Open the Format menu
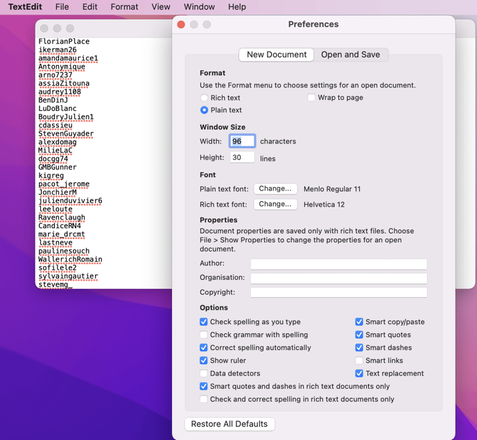 124,7
